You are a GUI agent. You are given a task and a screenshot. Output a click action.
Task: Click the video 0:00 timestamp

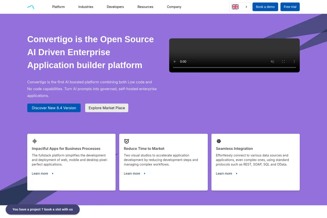point(183,62)
